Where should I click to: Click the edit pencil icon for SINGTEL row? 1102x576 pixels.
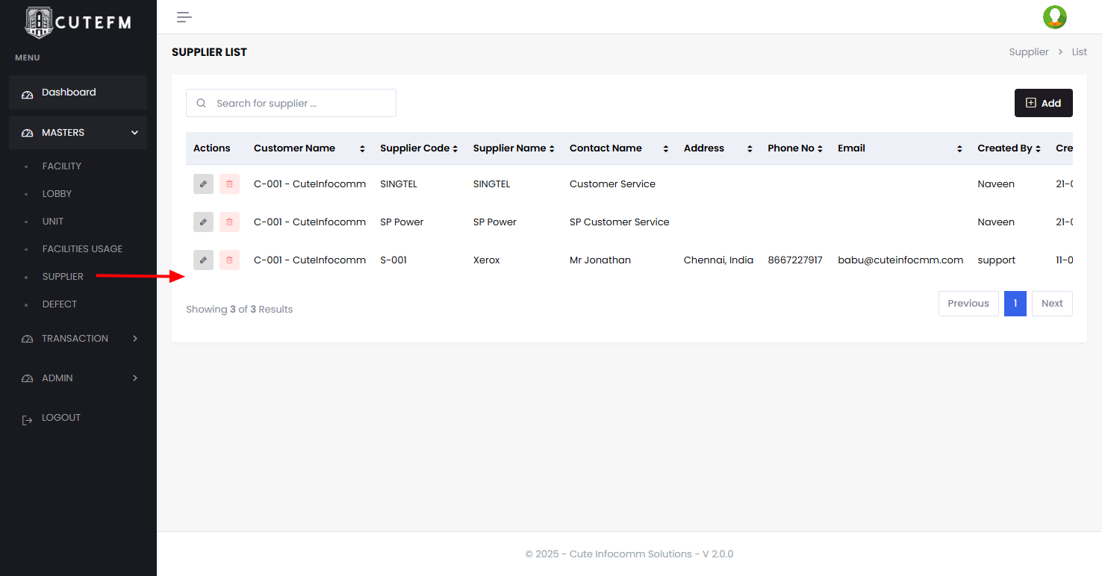point(203,184)
